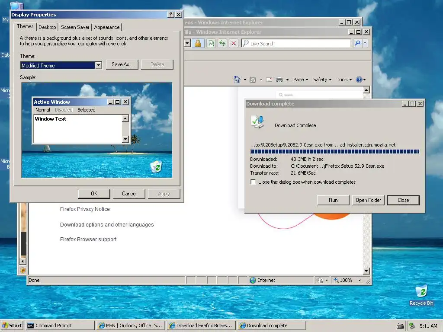The image size is (443, 332).
Task: Click the Save As... button
Action: coord(122,64)
